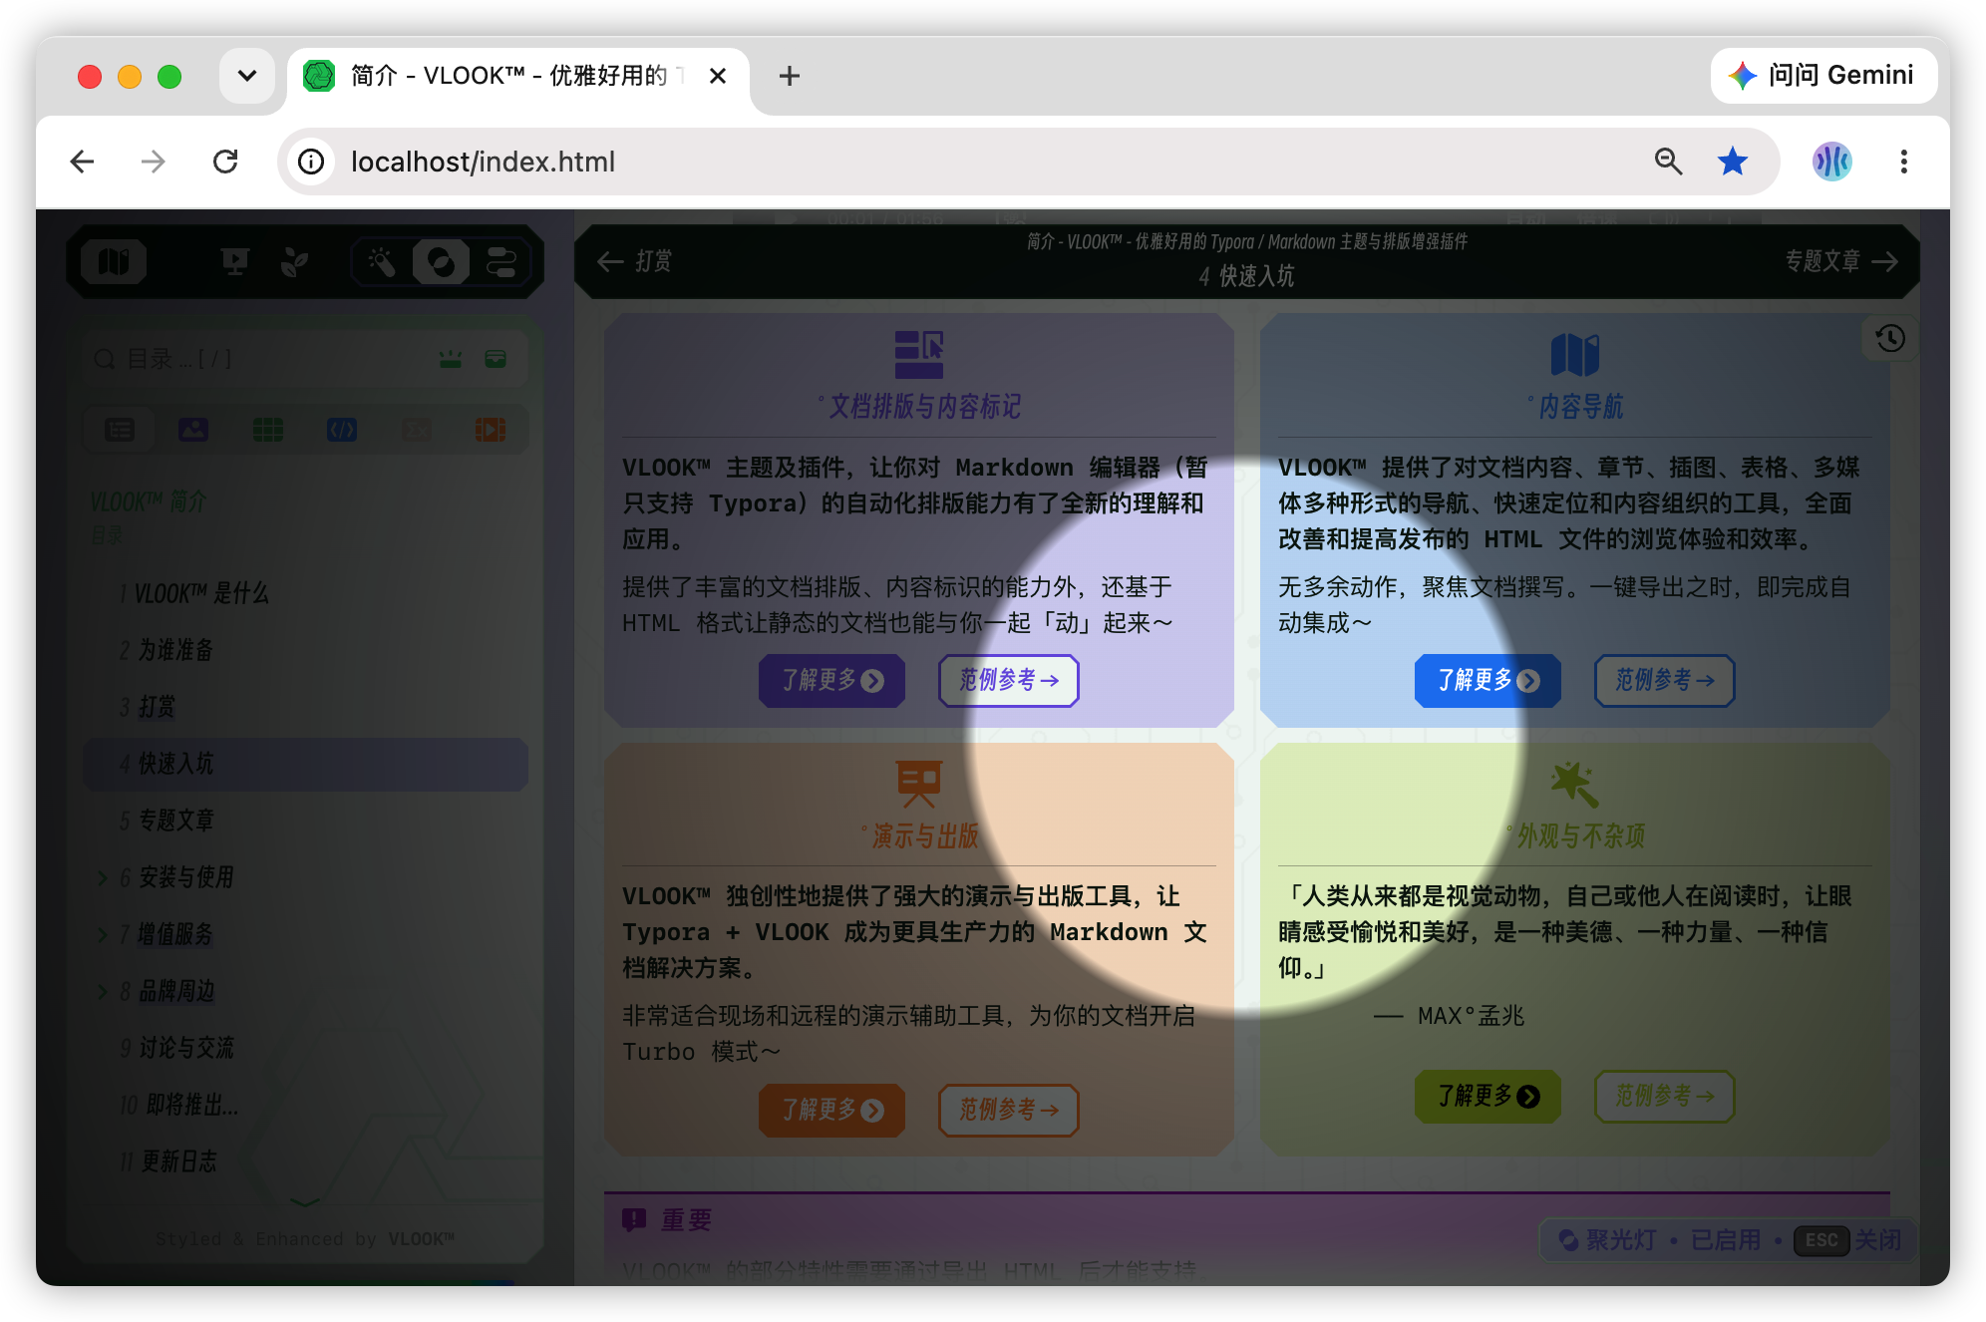Go to outline item 9 讨论与交流
The width and height of the screenshot is (1986, 1322).
[x=176, y=1048]
